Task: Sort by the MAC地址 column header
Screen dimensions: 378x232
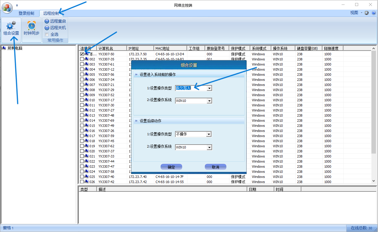Action: (171, 48)
